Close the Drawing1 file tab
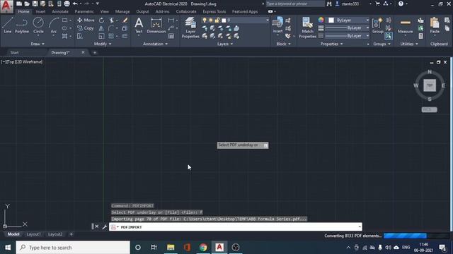453x254 pixels. click(x=83, y=52)
